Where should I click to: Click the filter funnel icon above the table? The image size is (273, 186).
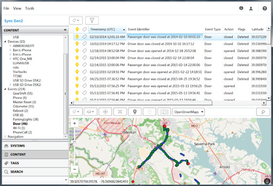92,20
